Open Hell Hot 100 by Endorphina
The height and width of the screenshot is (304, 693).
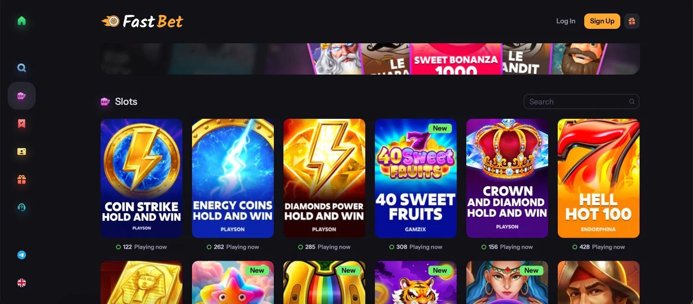599,178
